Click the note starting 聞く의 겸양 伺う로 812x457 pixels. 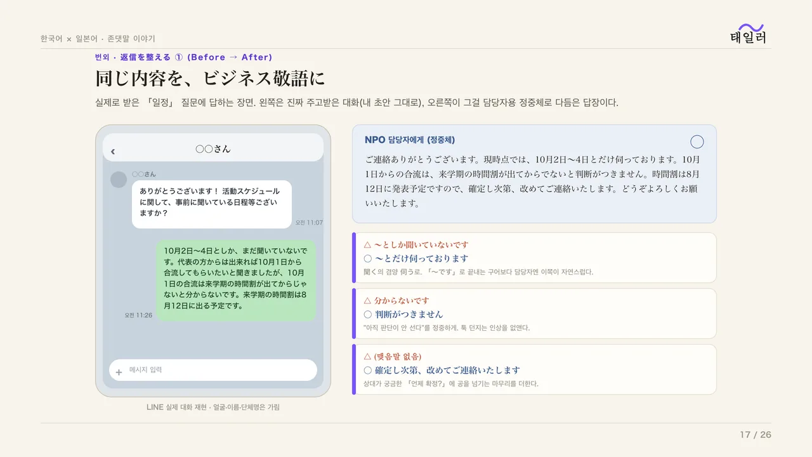tap(478, 272)
